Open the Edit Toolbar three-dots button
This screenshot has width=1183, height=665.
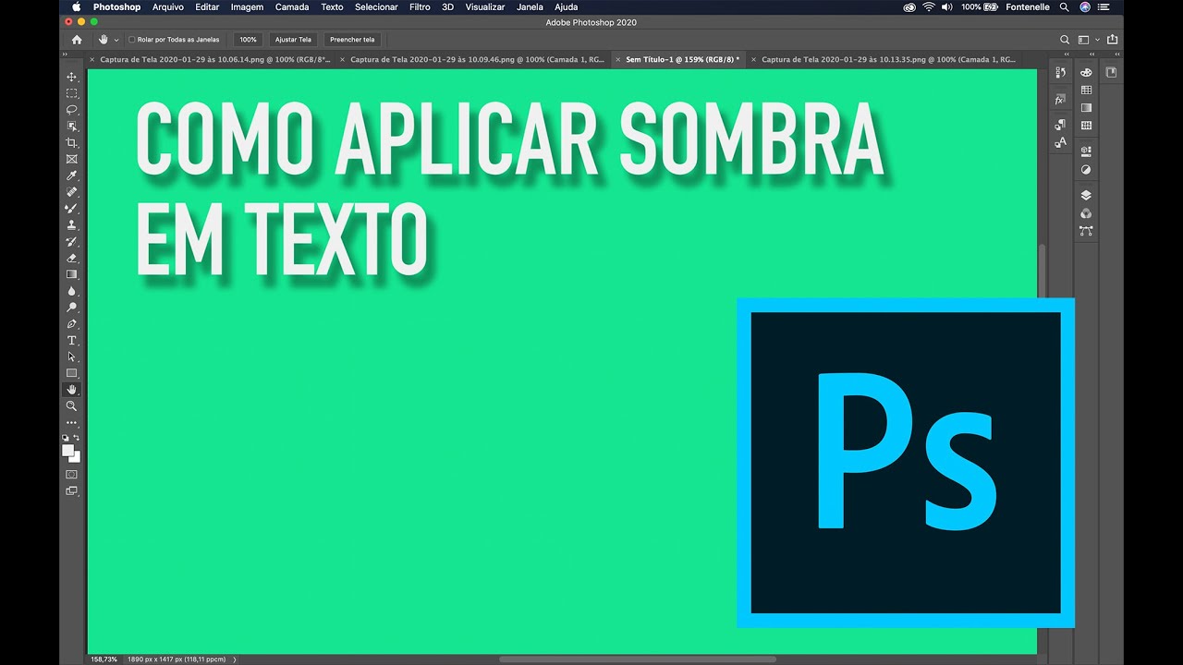(71, 423)
